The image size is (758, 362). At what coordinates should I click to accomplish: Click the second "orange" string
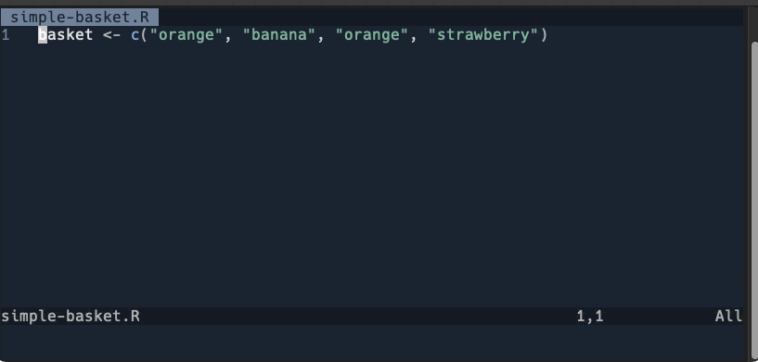pos(372,35)
